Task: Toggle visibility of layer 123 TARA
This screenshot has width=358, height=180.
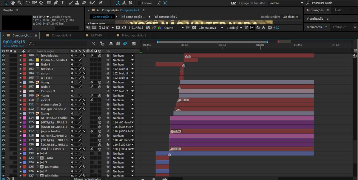Action: tap(3, 158)
